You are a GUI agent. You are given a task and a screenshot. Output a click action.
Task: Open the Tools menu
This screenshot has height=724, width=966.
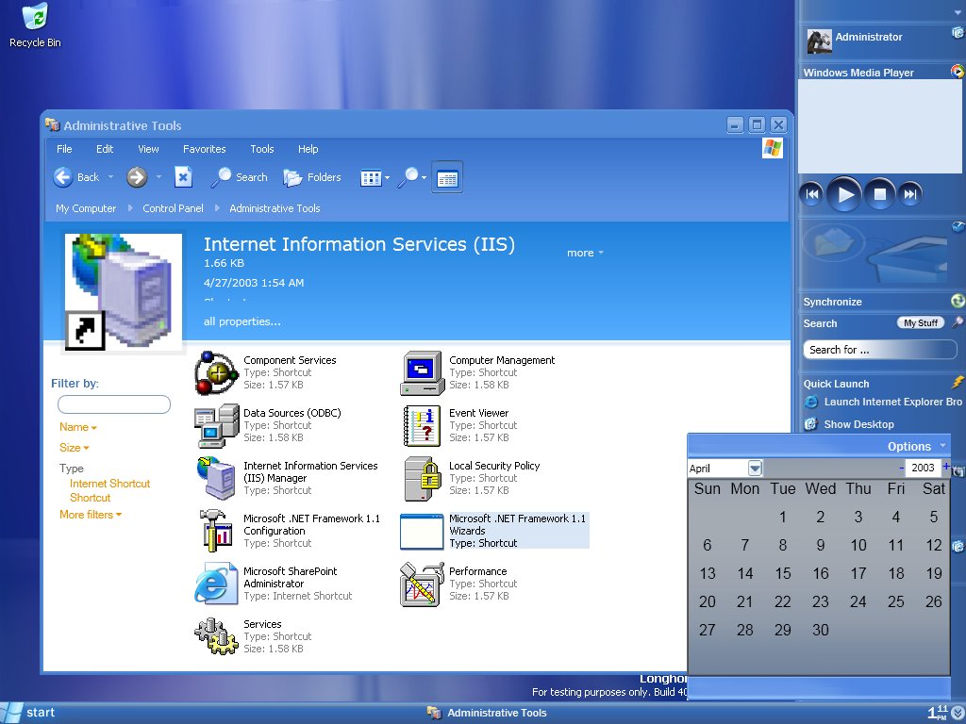(x=262, y=149)
